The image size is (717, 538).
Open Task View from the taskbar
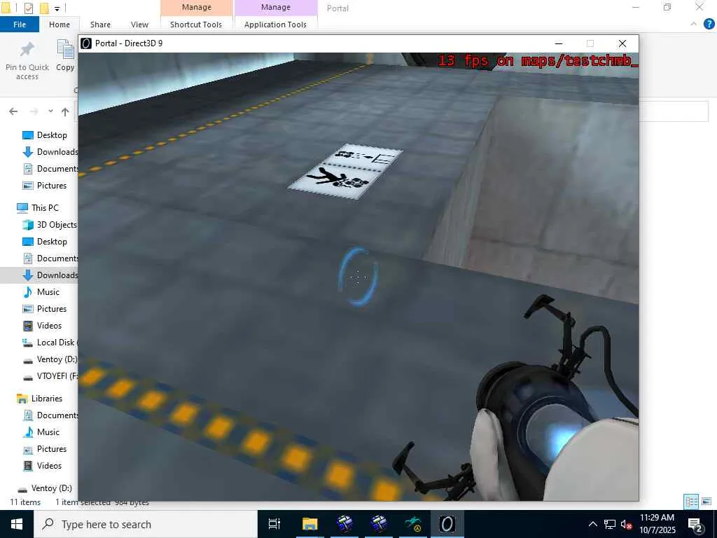click(274, 524)
